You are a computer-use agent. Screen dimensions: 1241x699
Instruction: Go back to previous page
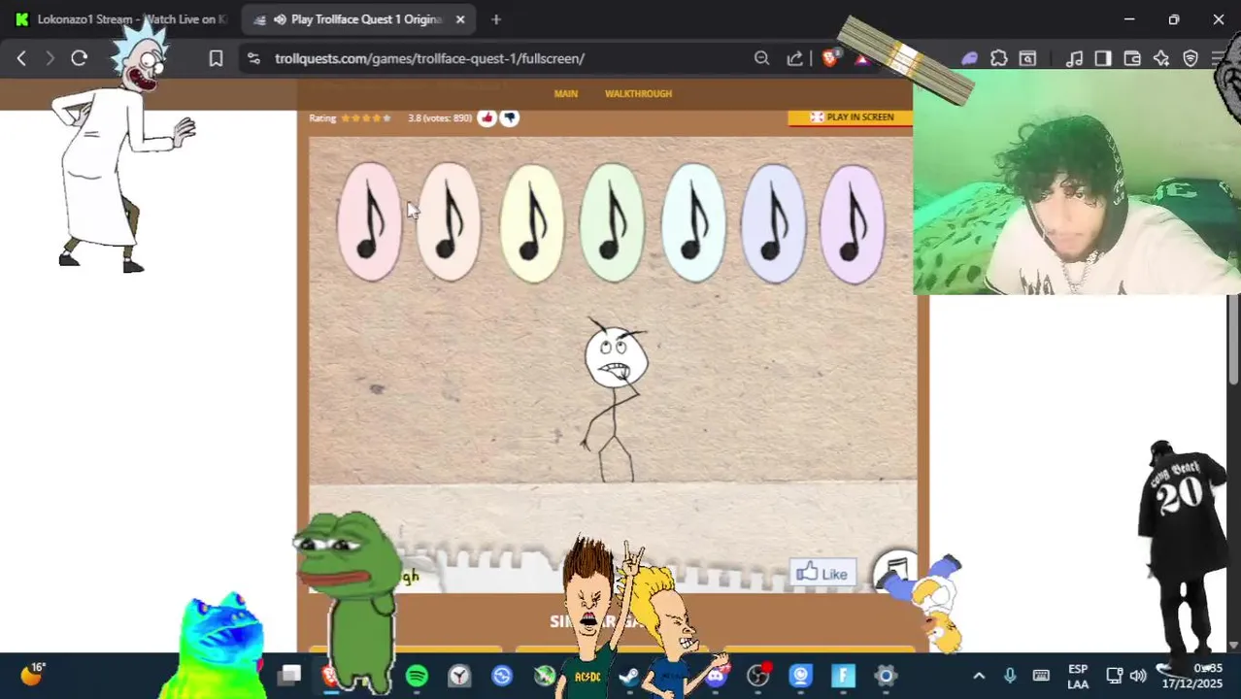21,58
